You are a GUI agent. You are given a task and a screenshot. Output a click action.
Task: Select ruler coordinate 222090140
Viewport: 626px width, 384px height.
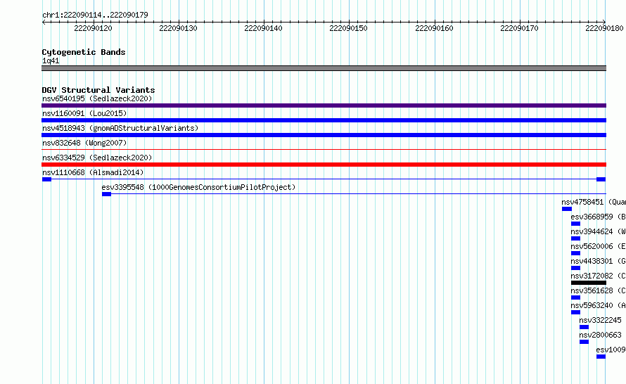pos(263,28)
